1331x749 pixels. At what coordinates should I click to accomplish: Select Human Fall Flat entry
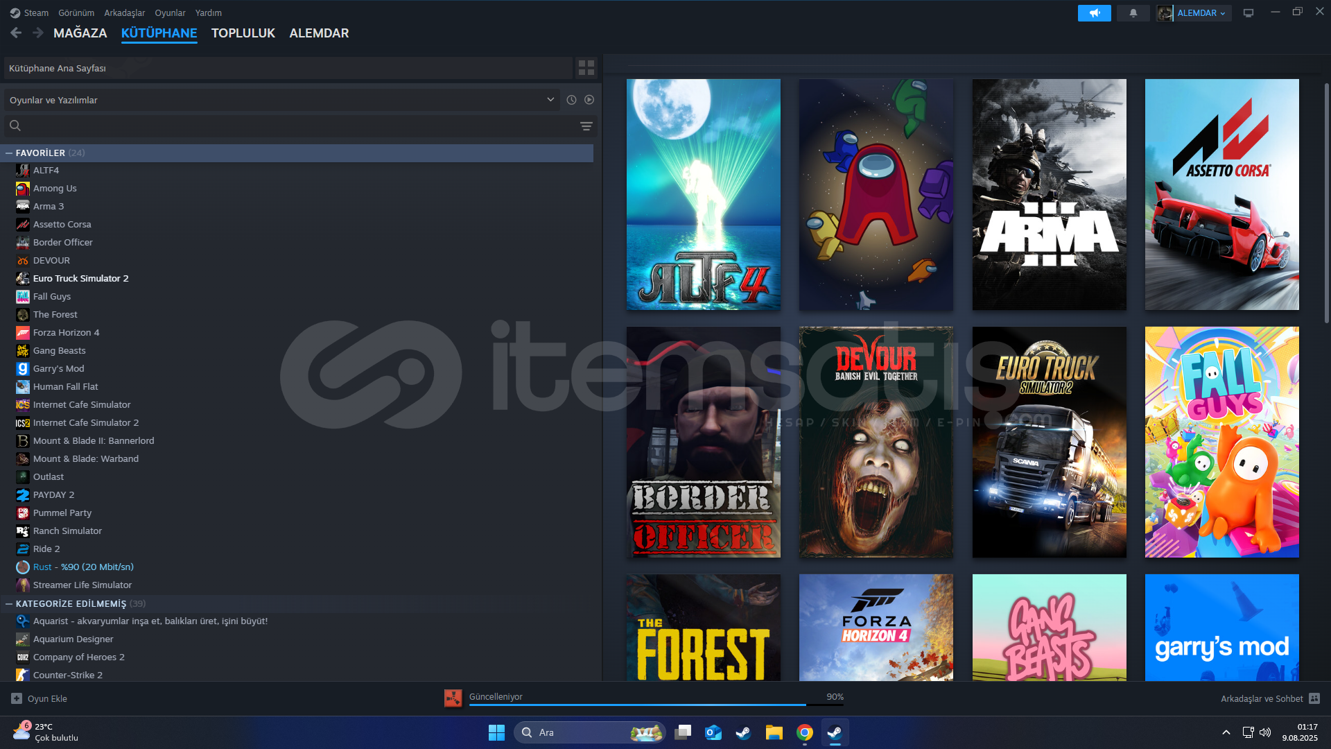65,386
